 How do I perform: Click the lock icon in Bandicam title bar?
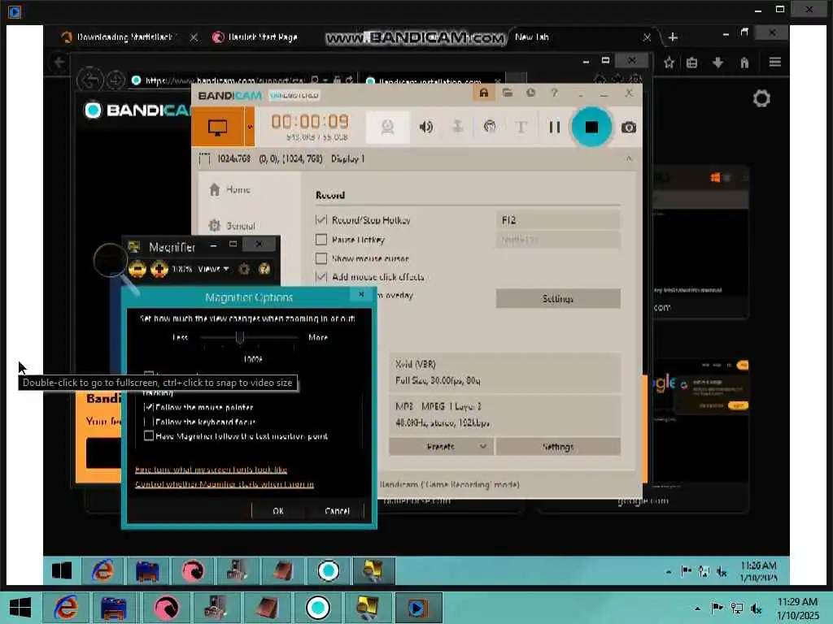(483, 93)
